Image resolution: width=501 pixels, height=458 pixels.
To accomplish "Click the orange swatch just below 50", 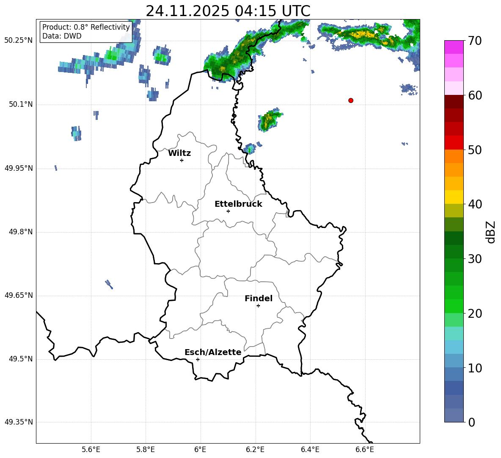I will tap(454, 156).
